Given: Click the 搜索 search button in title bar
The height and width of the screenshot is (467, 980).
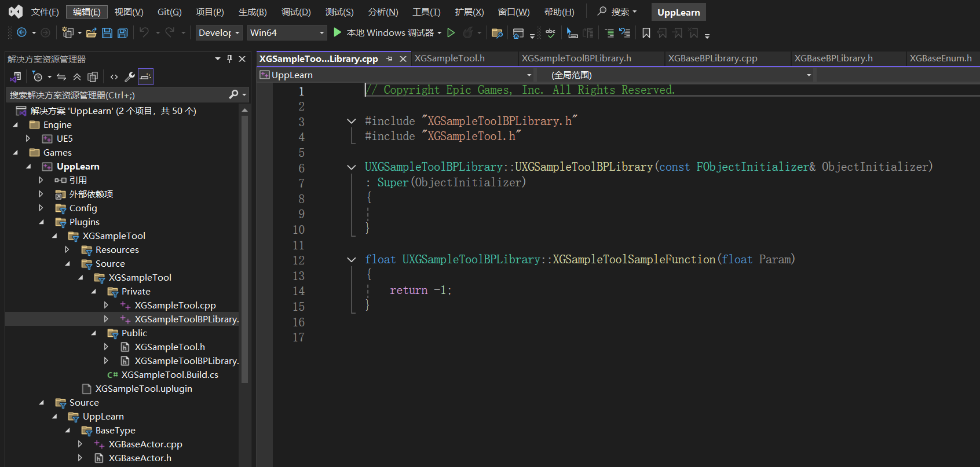Looking at the screenshot, I should click(x=617, y=12).
